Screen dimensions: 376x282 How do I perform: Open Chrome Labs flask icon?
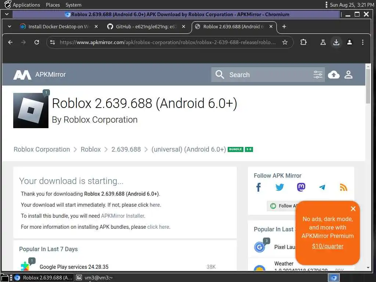(x=323, y=43)
